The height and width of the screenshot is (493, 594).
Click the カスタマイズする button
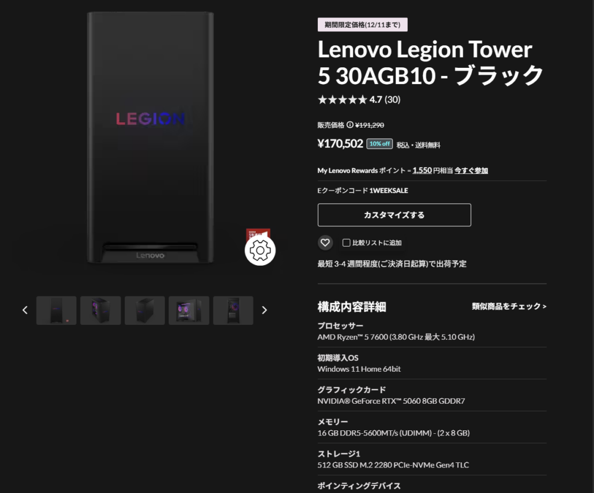(394, 215)
